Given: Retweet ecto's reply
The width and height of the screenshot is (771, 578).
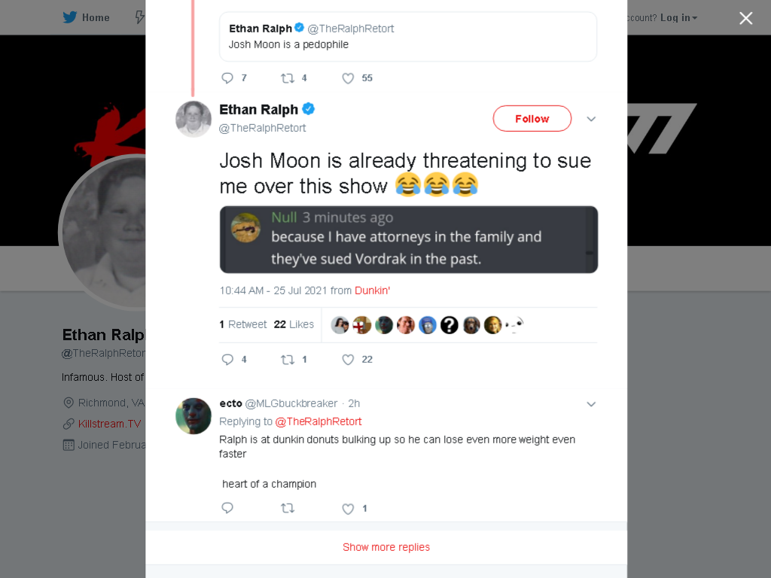Looking at the screenshot, I should (288, 508).
